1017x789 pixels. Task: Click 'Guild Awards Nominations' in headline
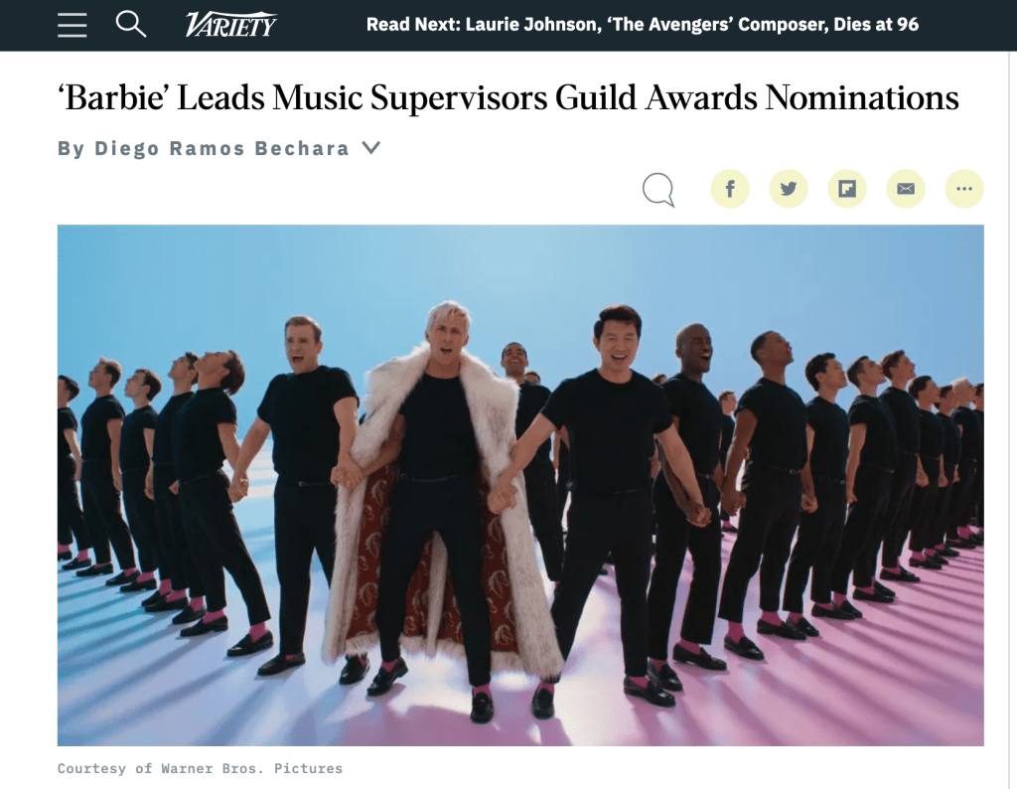[757, 98]
